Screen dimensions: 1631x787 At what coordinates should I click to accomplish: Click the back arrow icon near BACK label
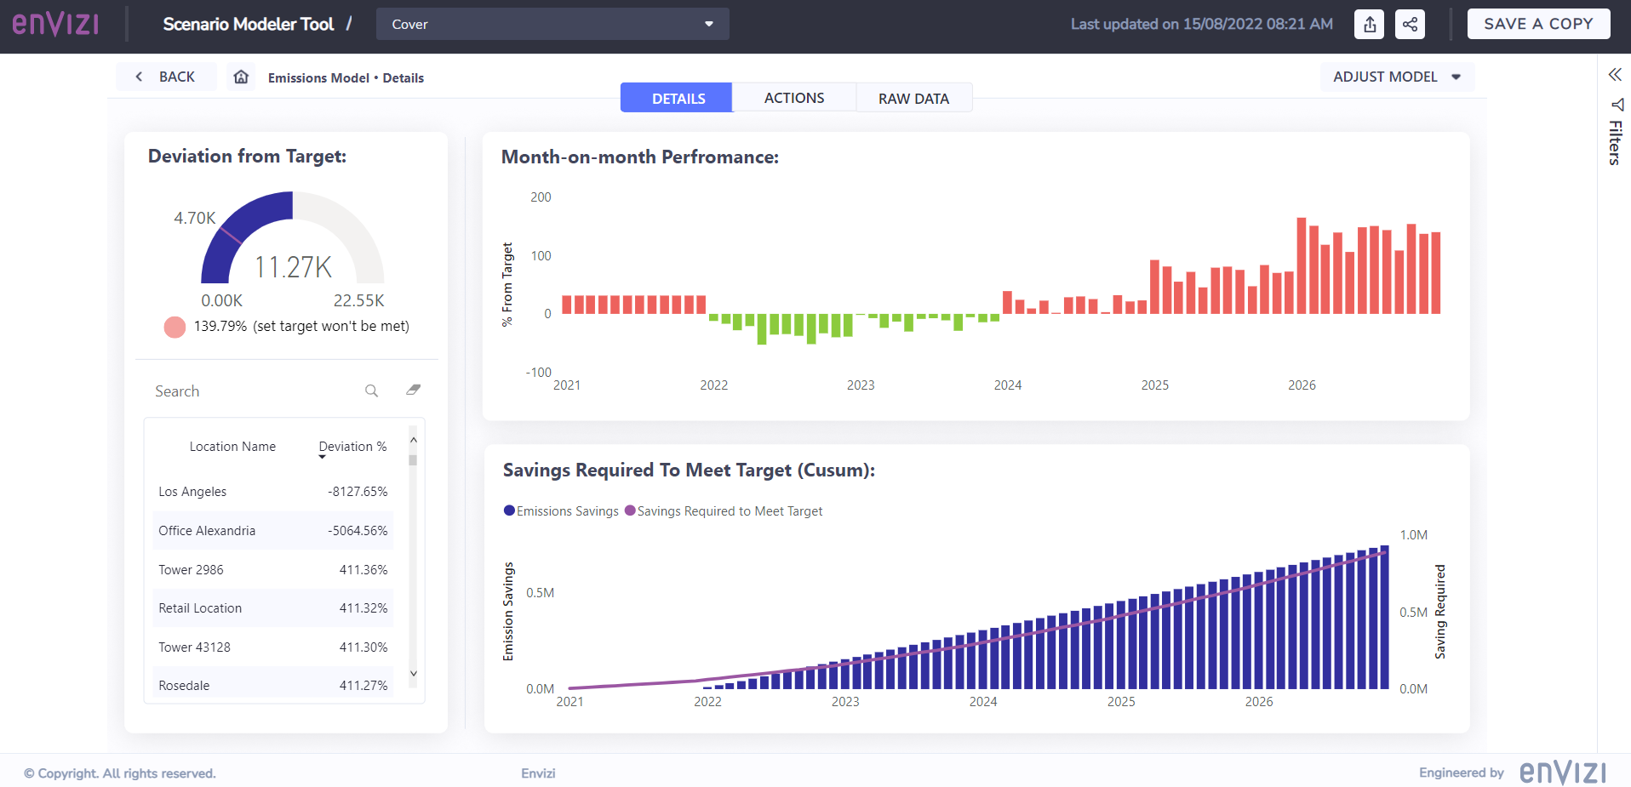(139, 77)
